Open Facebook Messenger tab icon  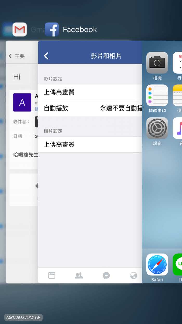[x=106, y=276]
